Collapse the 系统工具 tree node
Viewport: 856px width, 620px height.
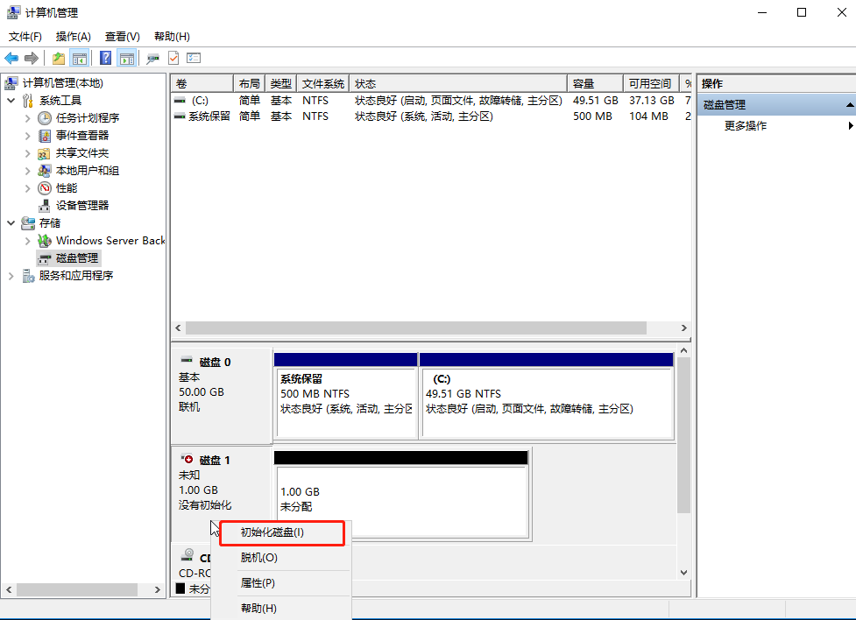pyautogui.click(x=11, y=101)
